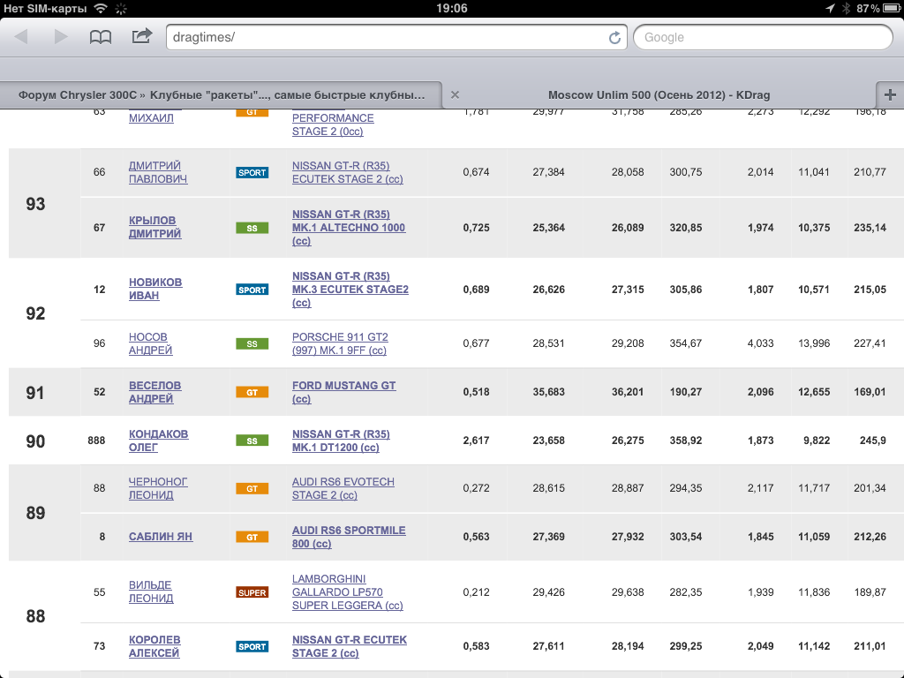Open Nissan GT-R MK.1 DT1200 link
Image resolution: width=904 pixels, height=678 pixels.
342,441
